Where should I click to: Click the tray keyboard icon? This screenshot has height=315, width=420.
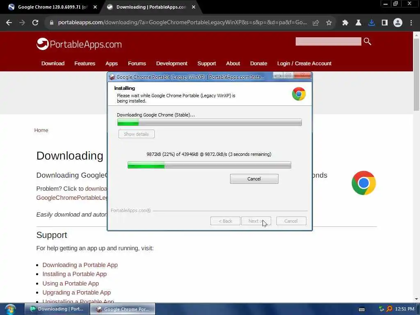click(x=362, y=309)
